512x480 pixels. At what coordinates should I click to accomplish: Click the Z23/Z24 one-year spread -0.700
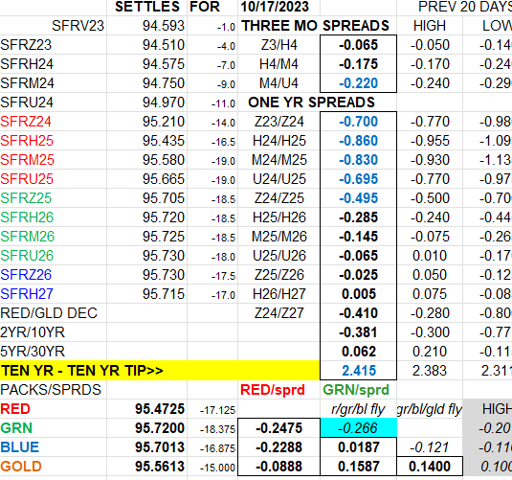[358, 122]
